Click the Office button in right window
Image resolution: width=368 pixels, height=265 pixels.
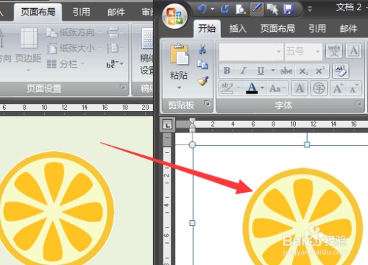point(174,16)
